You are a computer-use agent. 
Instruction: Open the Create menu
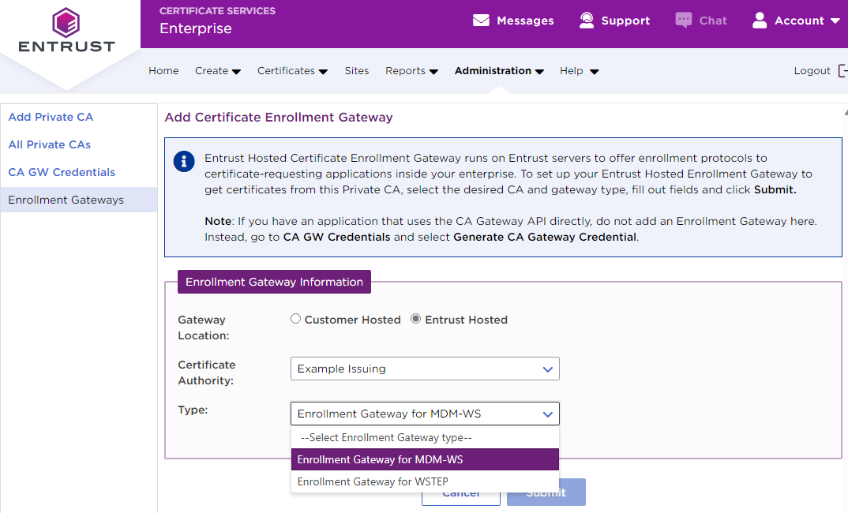coord(217,71)
